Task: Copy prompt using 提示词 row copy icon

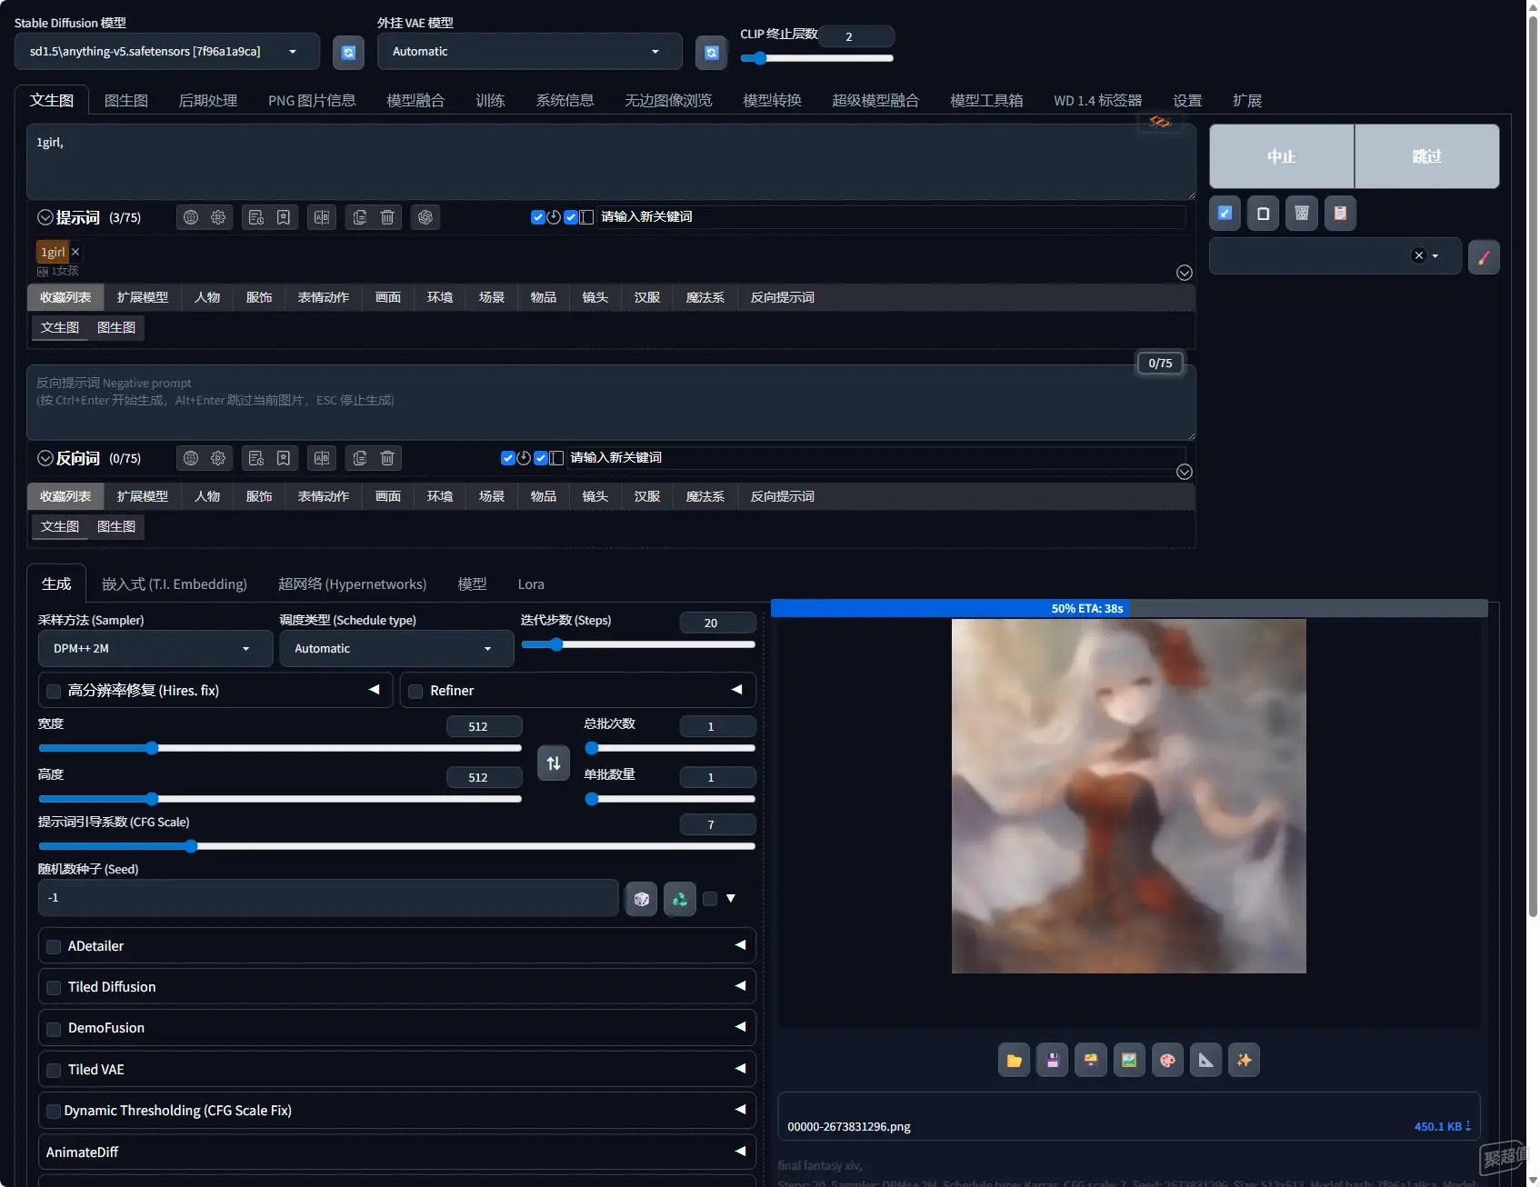Action: (x=360, y=217)
